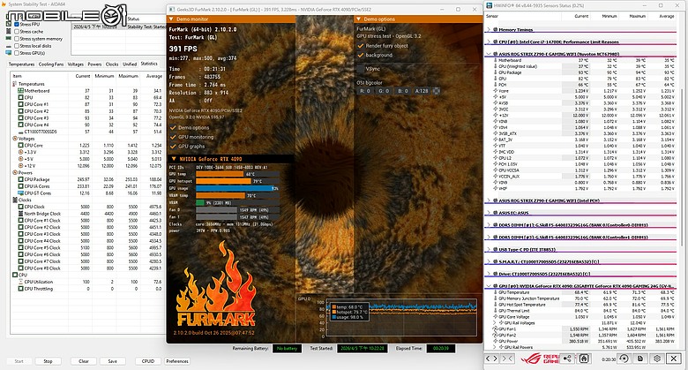Click OSI bgcolor alpha checker icon
The height and width of the screenshot is (370, 688).
point(437,91)
